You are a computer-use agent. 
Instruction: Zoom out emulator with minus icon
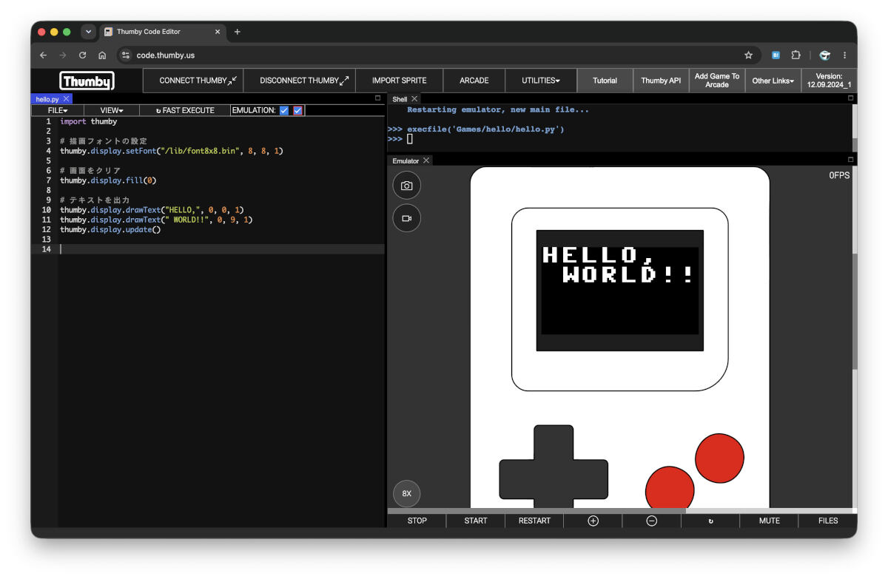651,521
